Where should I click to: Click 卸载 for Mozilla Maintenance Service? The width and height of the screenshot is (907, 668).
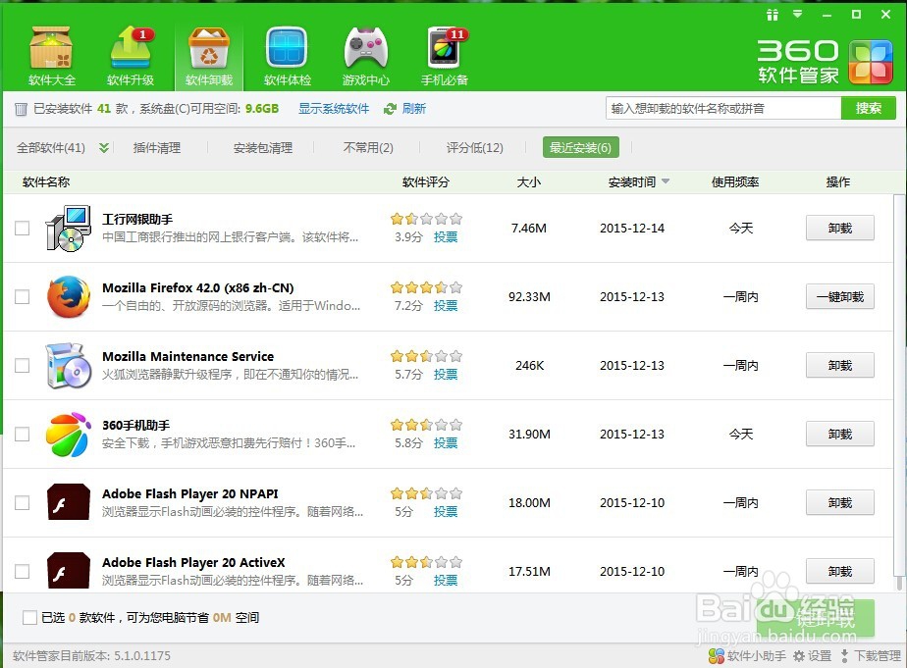(840, 365)
